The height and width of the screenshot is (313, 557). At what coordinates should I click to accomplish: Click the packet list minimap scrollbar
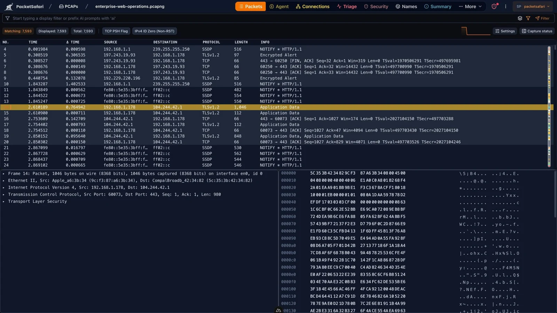point(549,106)
